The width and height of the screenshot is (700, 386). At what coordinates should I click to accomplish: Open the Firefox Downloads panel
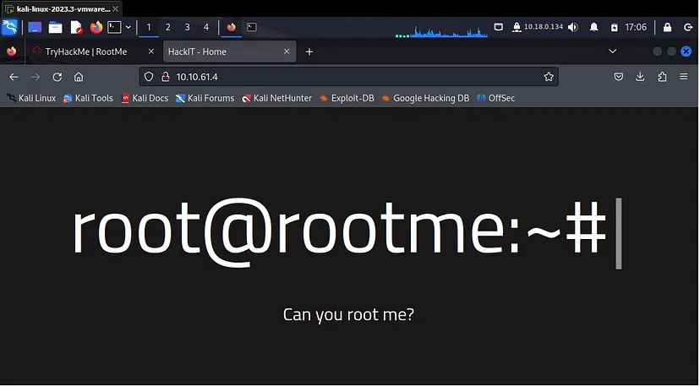(640, 77)
